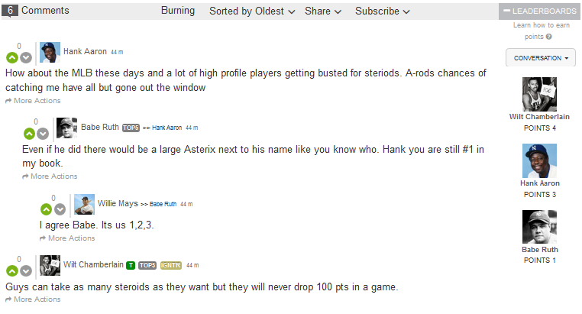Viewport: 582px width, 314px height.
Task: Switch to the Burning tab
Action: coord(178,11)
